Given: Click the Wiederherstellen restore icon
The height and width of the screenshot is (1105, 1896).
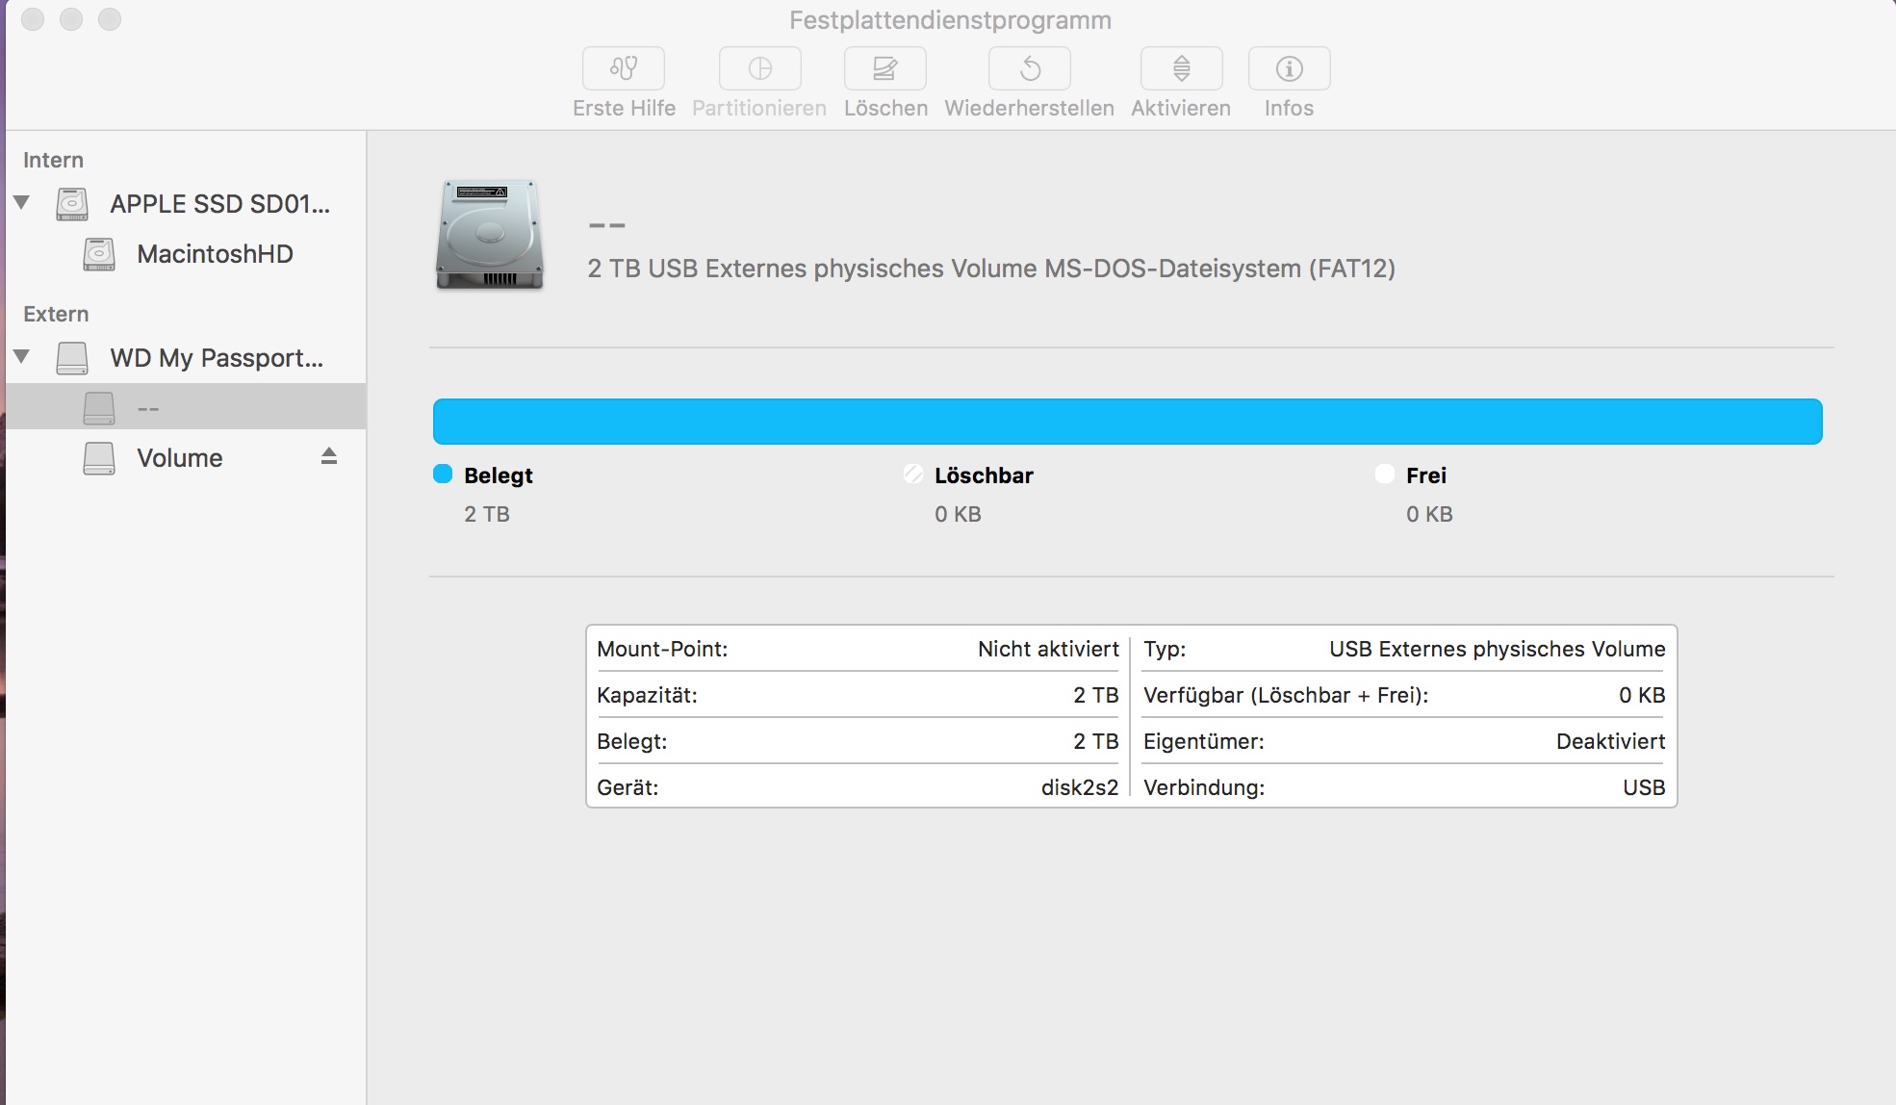Looking at the screenshot, I should (1029, 68).
